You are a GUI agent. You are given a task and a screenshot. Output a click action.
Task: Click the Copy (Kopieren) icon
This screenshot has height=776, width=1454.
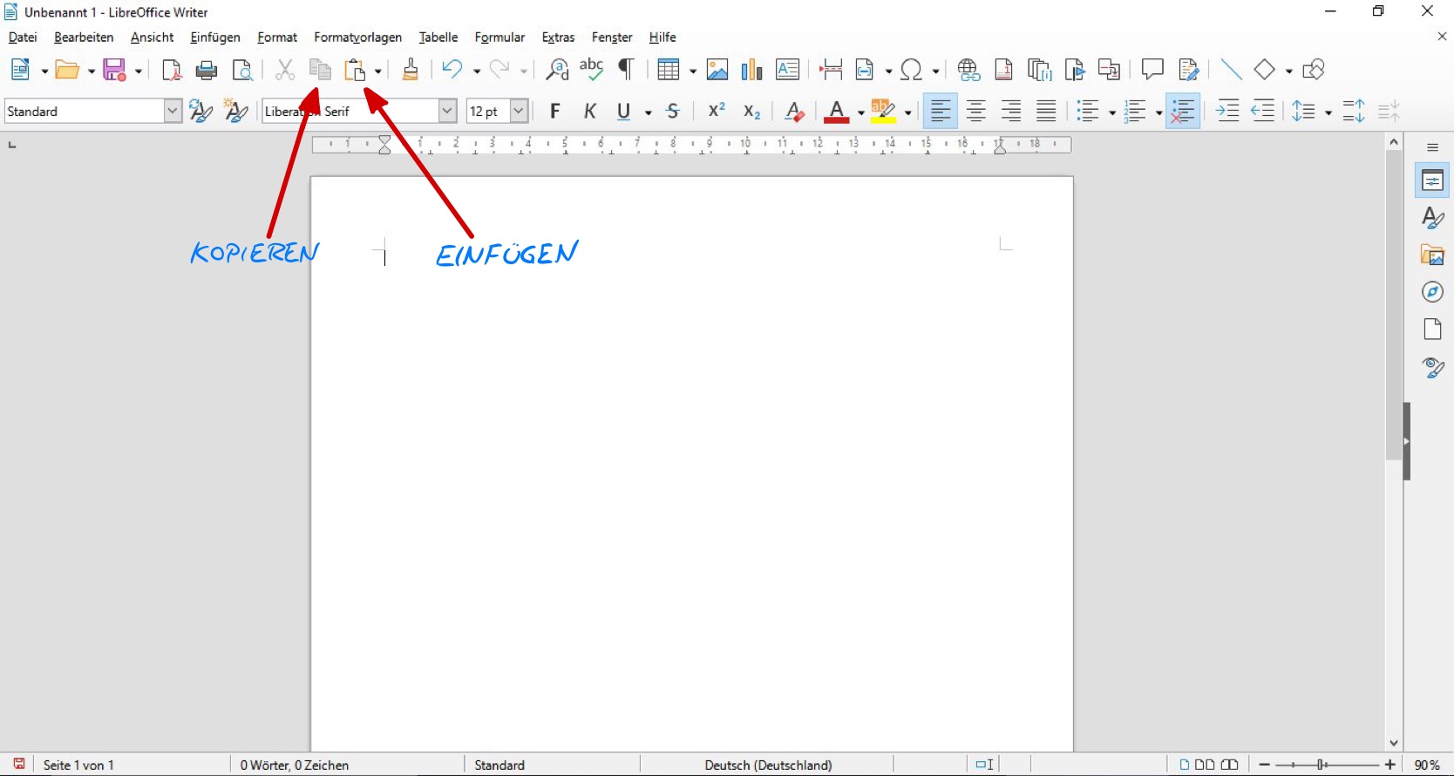coord(320,70)
